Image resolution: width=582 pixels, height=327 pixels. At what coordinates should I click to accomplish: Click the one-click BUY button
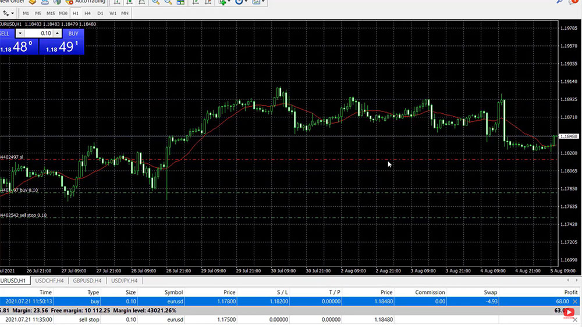pos(73,34)
